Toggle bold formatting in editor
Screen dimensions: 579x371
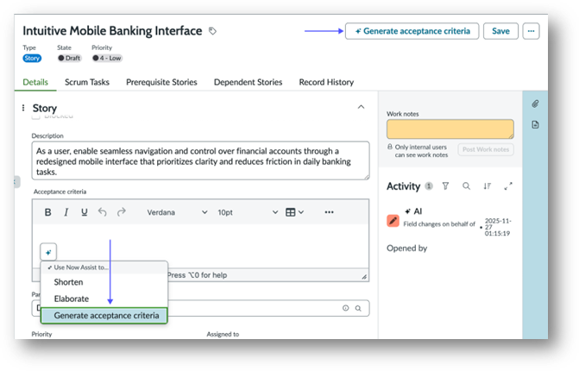pyautogui.click(x=47, y=212)
